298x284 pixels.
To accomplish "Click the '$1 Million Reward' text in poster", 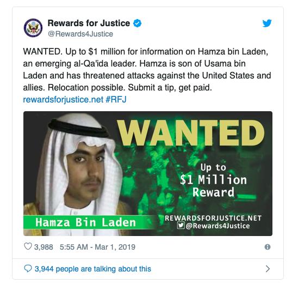I will [x=213, y=180].
